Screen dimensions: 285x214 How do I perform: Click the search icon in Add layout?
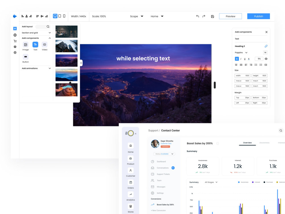pos(48,27)
